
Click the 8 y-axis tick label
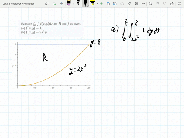click(16, 44)
